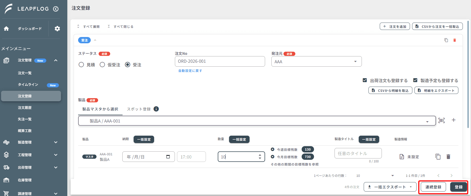
Task: Go to 注文一覧 in sidebar
Action: coord(25,73)
